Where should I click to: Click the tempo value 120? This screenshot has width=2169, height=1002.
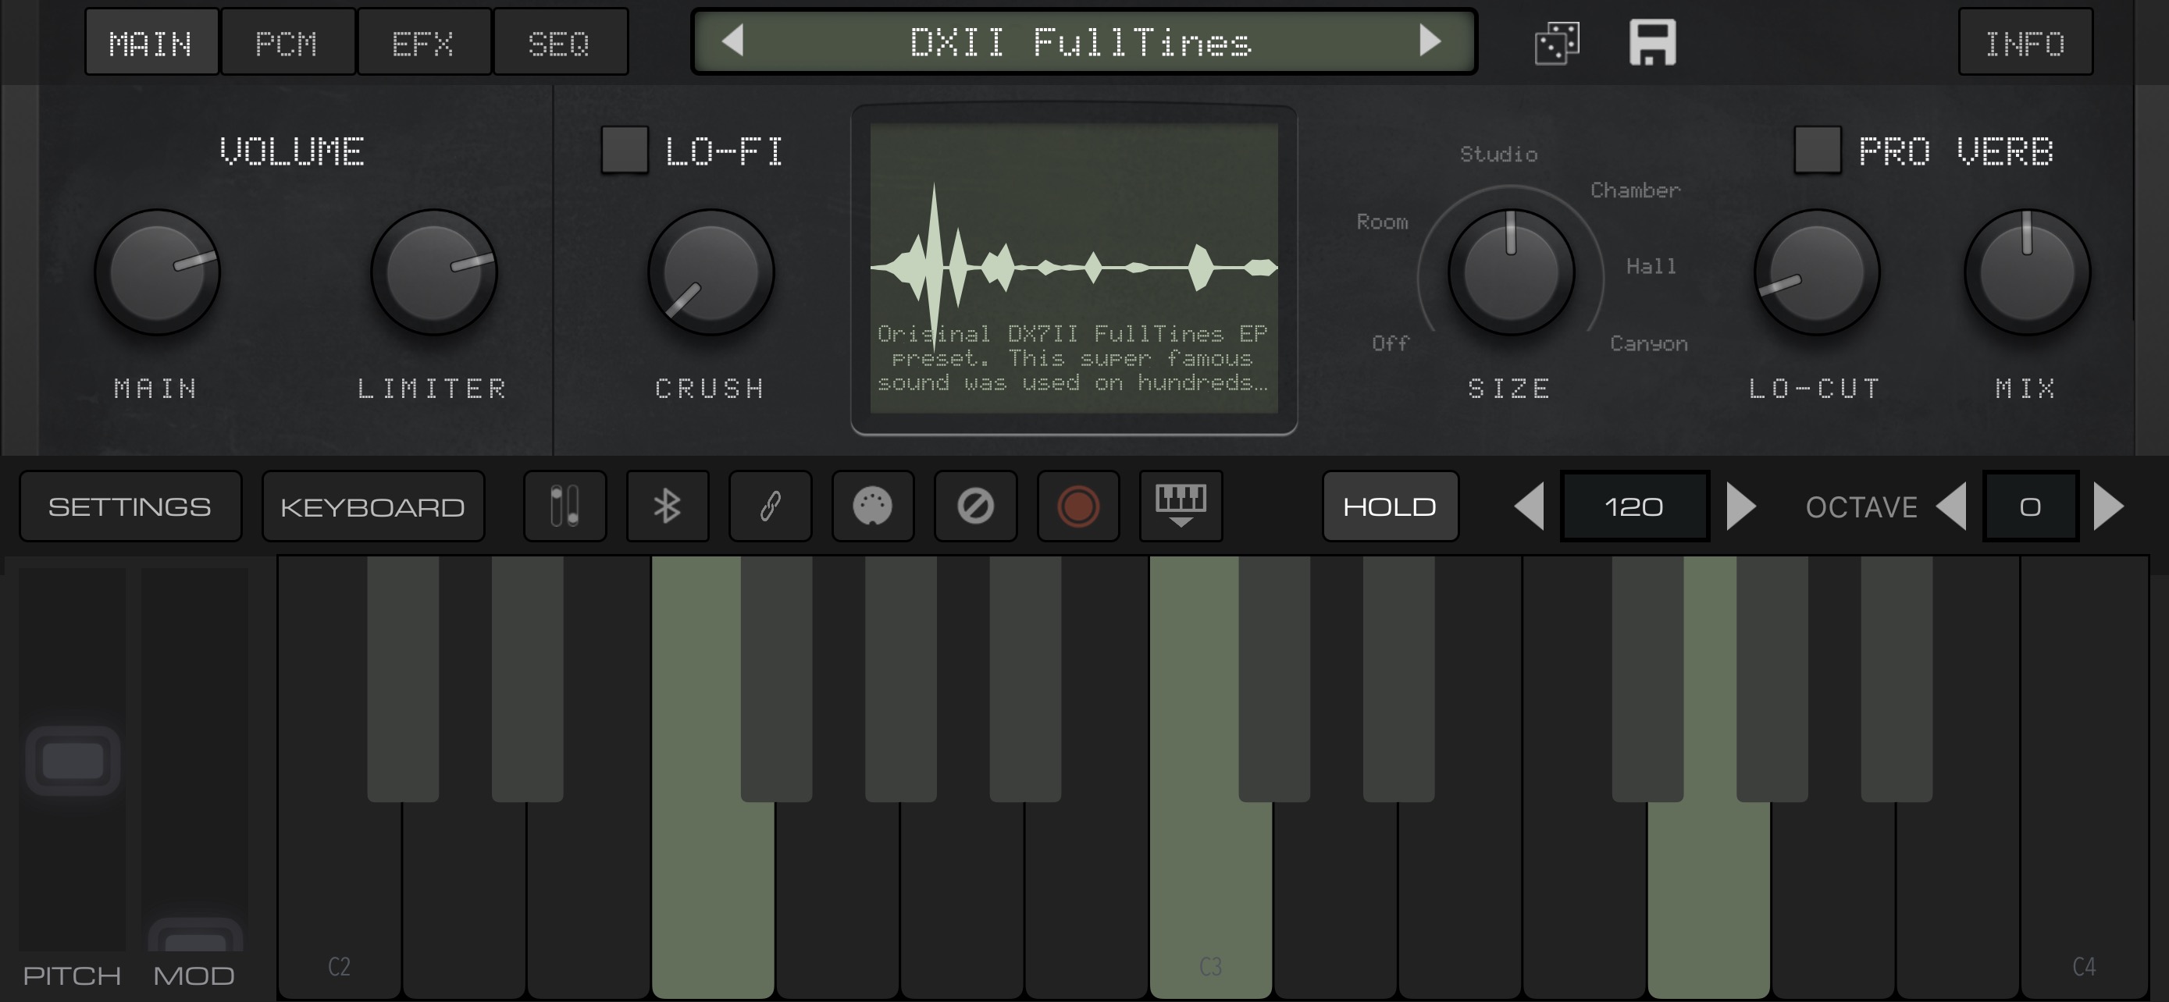1634,506
